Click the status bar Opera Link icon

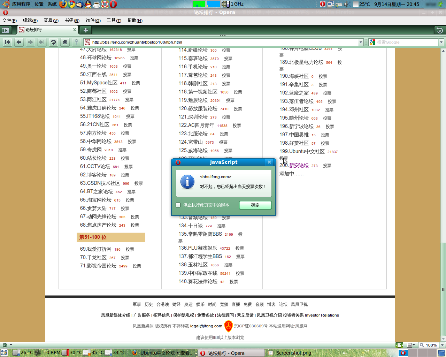[x=5, y=345]
